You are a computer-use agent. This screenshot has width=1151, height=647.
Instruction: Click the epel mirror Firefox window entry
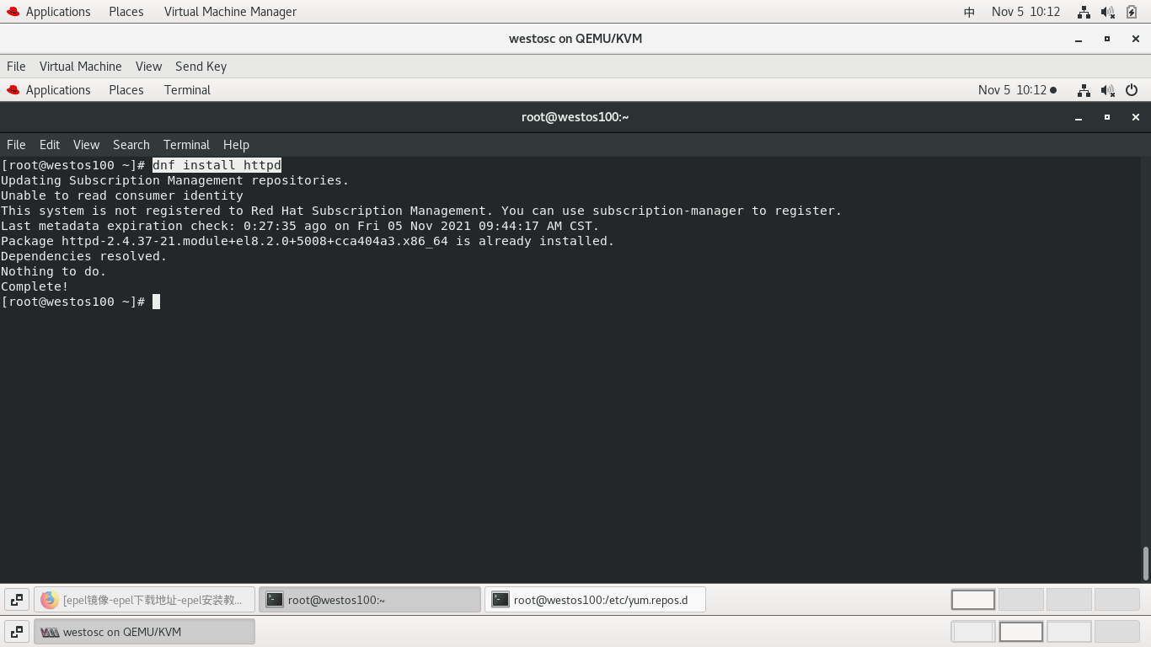(145, 600)
